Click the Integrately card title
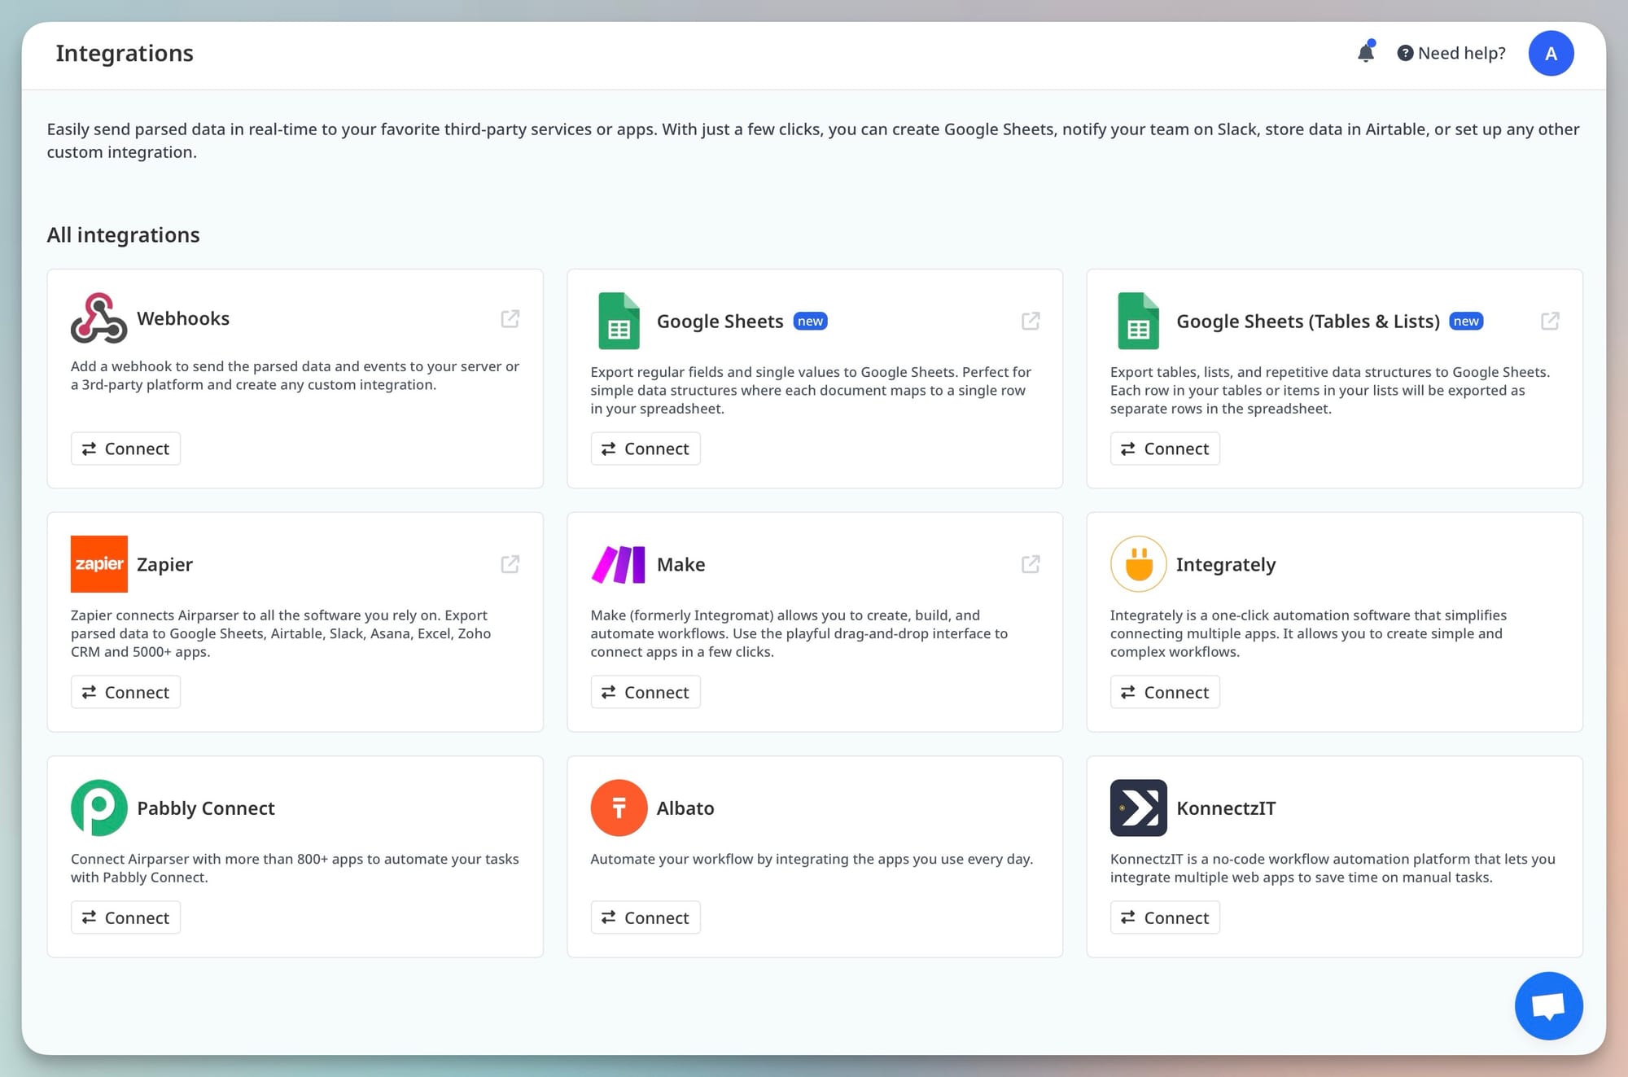The width and height of the screenshot is (1628, 1077). tap(1225, 564)
